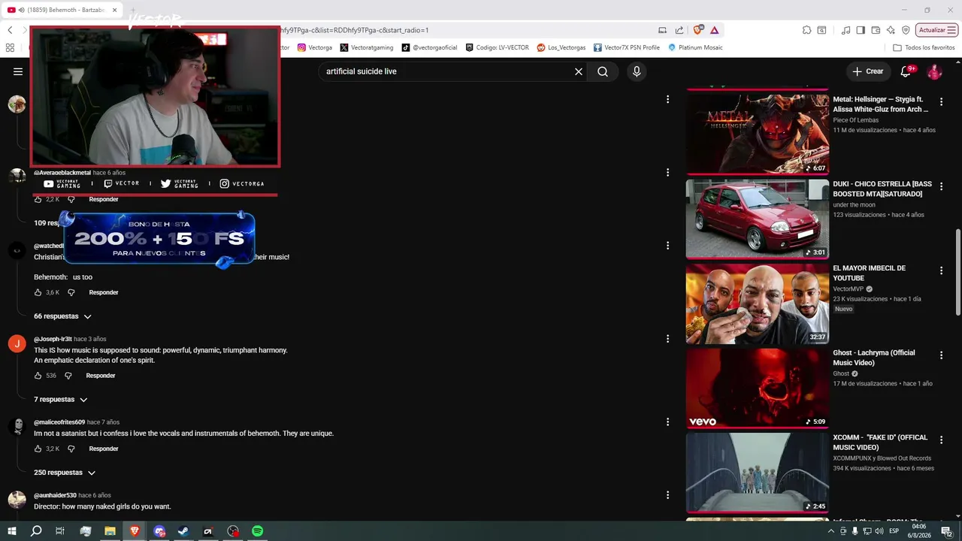
Task: Open the Platinum Mosaic bookmark
Action: pyautogui.click(x=695, y=47)
